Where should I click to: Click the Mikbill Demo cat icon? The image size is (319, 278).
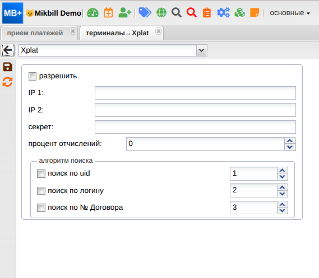point(30,13)
